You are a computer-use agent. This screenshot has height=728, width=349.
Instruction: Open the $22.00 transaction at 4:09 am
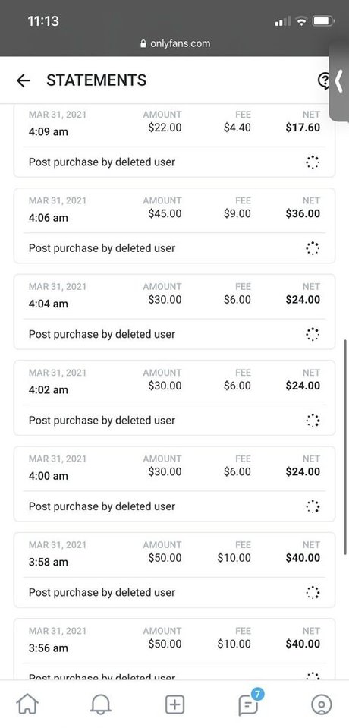(x=174, y=140)
